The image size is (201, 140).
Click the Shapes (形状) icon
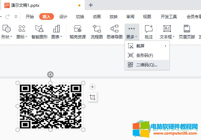point(6,29)
